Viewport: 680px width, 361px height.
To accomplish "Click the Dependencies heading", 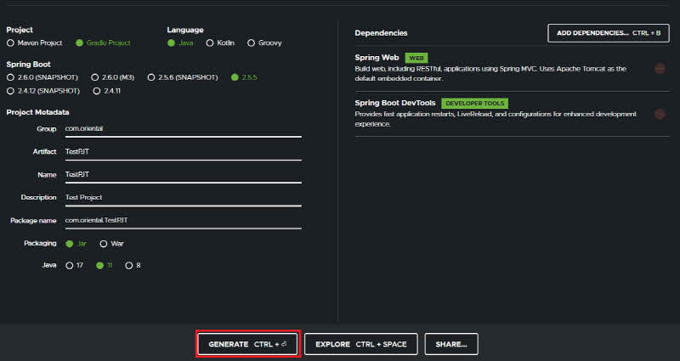I will click(381, 33).
